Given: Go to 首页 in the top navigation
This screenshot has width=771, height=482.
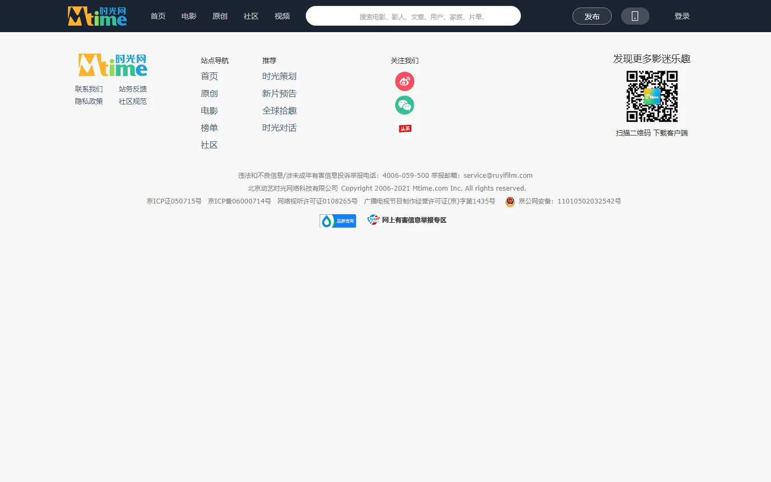Looking at the screenshot, I should coord(158,16).
